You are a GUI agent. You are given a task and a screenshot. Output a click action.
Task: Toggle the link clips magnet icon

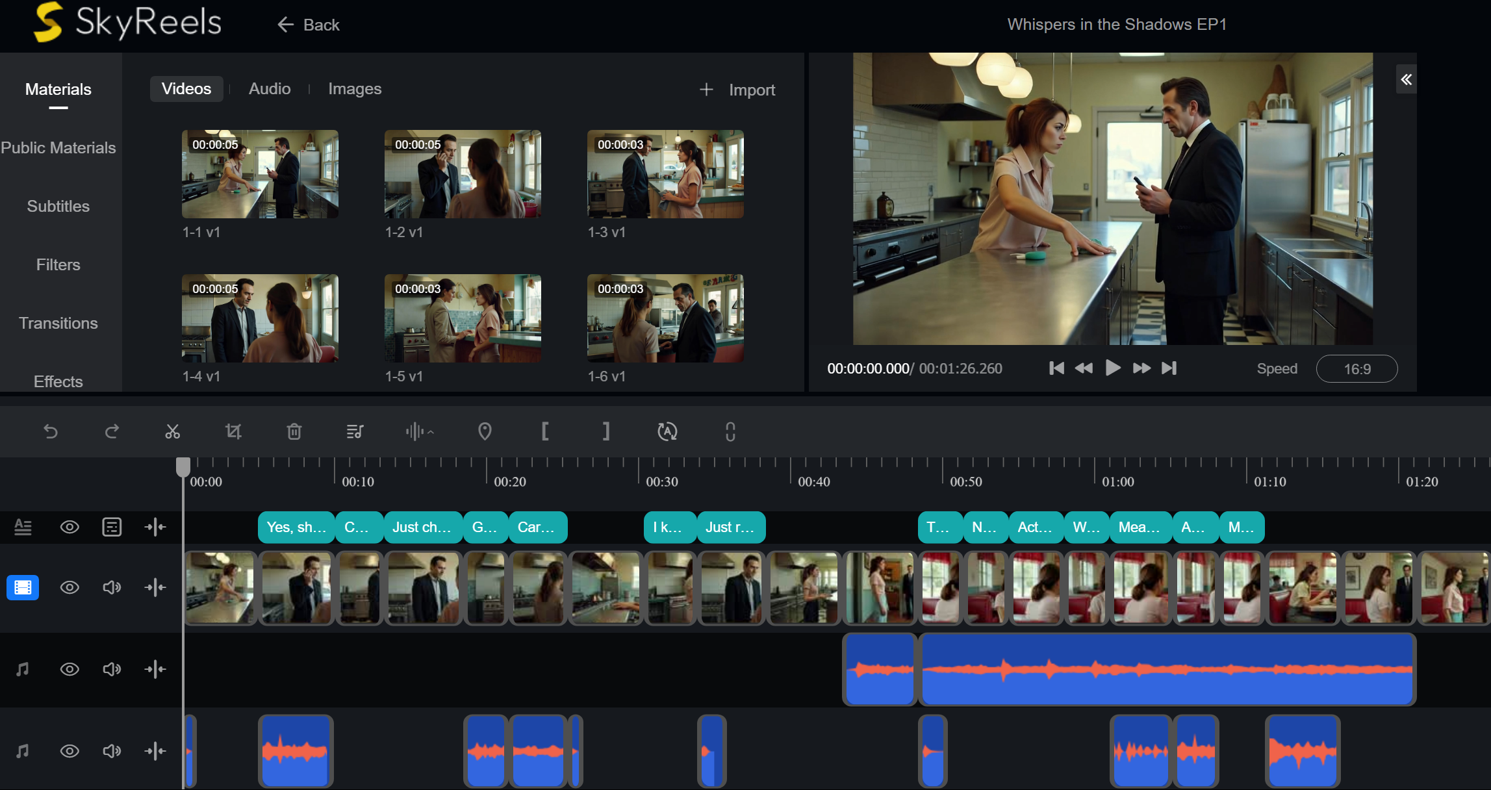tap(730, 431)
